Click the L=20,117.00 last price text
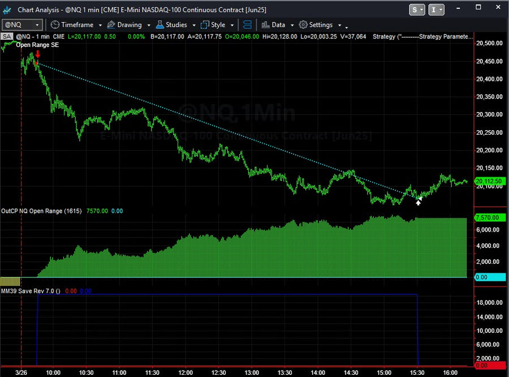509x377 pixels. click(84, 36)
